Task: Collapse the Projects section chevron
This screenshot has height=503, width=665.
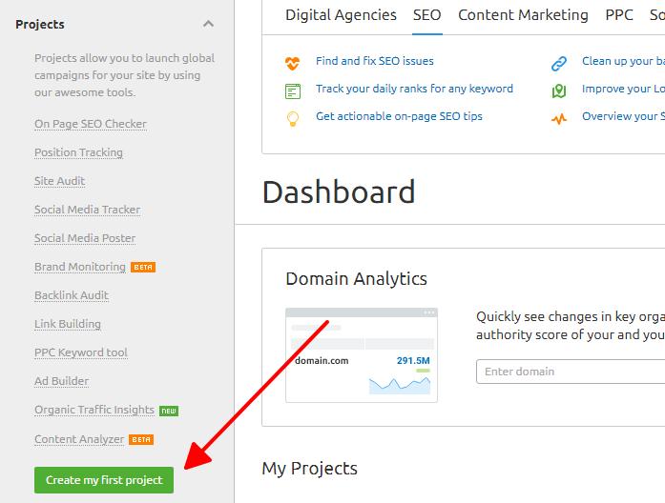Action: [208, 24]
